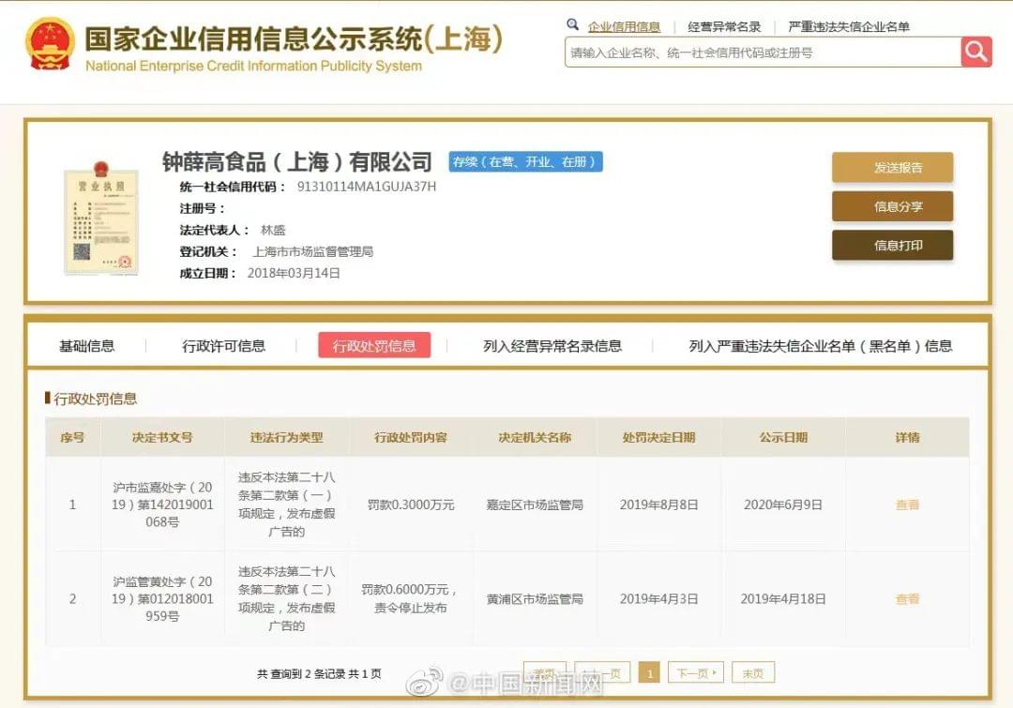Image resolution: width=1013 pixels, height=708 pixels.
Task: Click the 违法行为类型 column header
Action: [x=286, y=437]
